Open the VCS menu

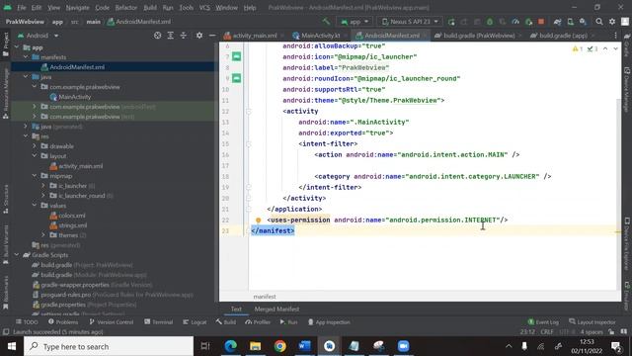click(204, 7)
